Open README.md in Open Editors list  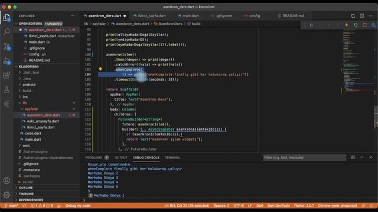coord(40,60)
